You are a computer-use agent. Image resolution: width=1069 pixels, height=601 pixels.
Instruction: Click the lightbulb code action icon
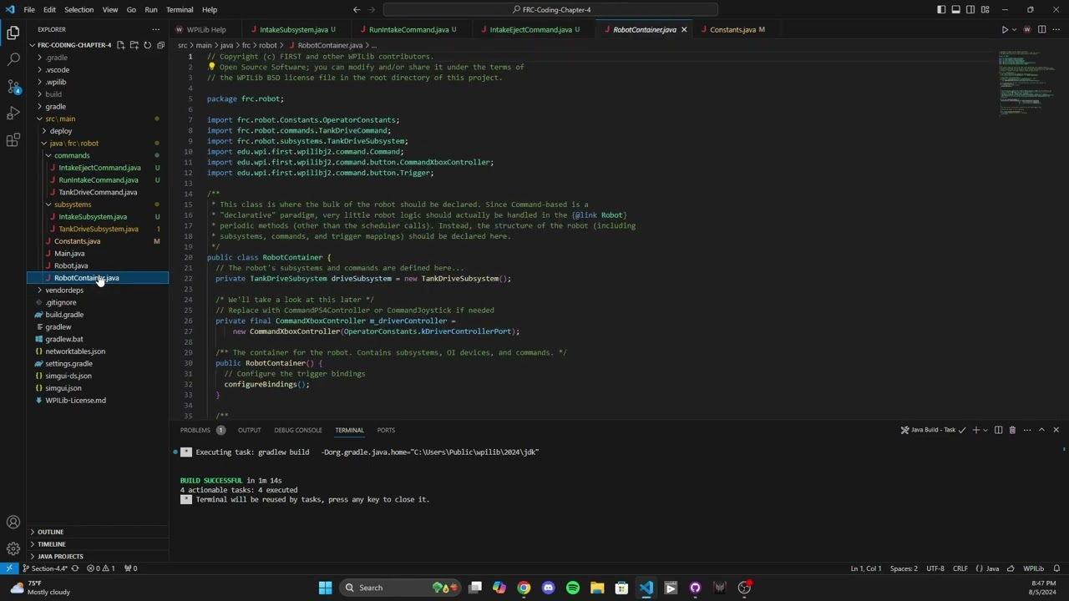point(211,67)
